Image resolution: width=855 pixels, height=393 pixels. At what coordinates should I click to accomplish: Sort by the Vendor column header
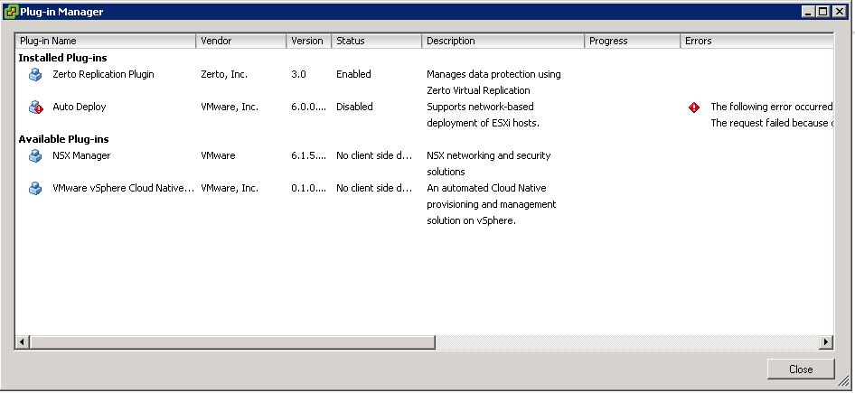pos(241,41)
